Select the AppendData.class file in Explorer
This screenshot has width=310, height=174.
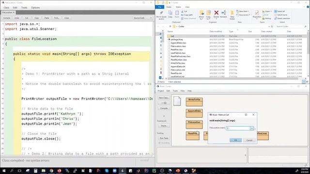pos(178,43)
